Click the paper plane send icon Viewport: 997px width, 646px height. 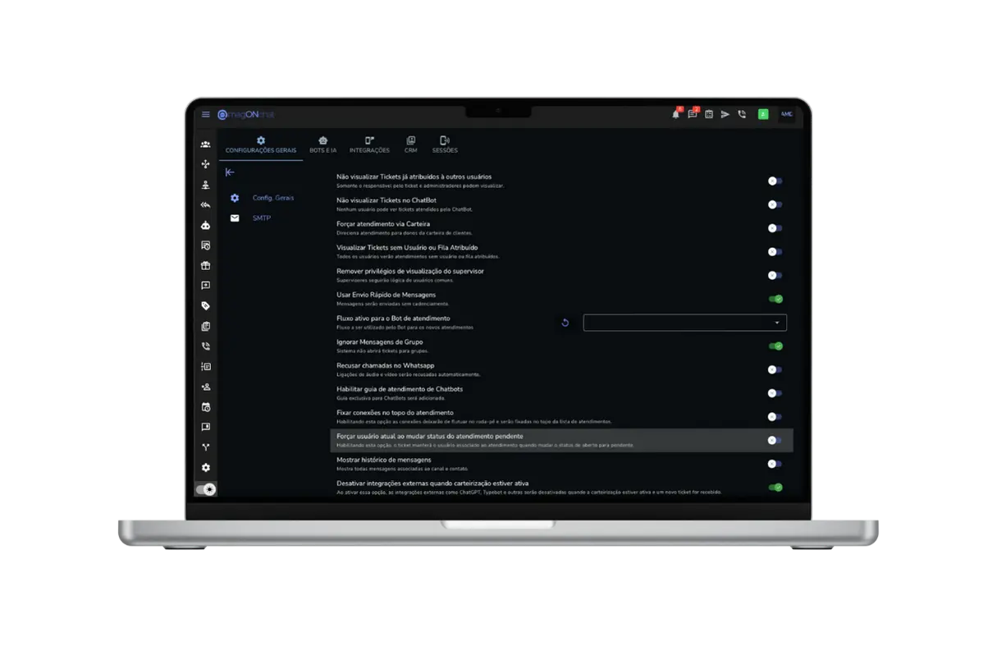(725, 114)
